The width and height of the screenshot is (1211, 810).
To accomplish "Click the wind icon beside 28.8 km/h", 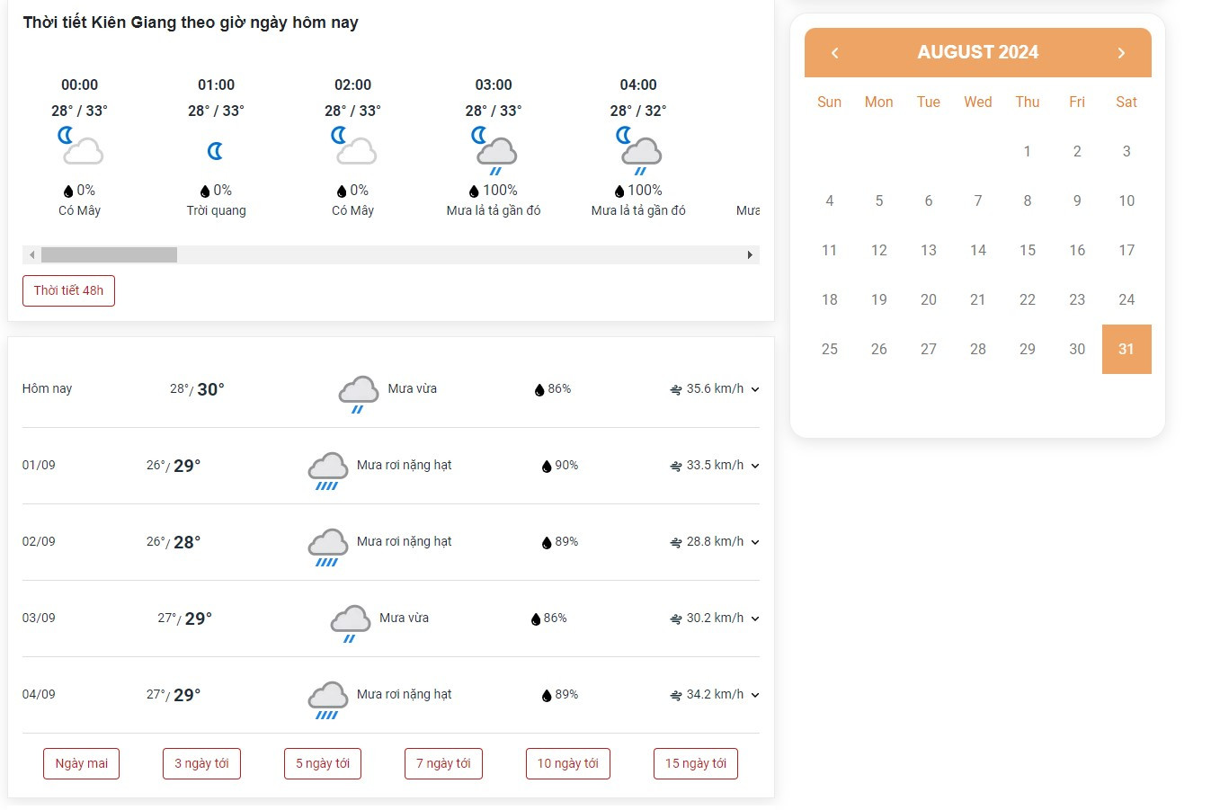I will coord(676,542).
